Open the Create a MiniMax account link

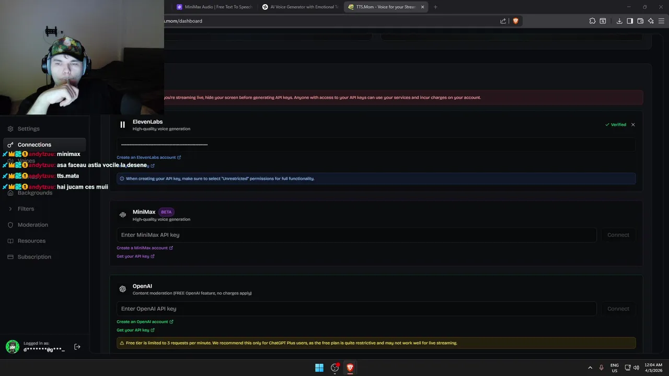[145, 248]
